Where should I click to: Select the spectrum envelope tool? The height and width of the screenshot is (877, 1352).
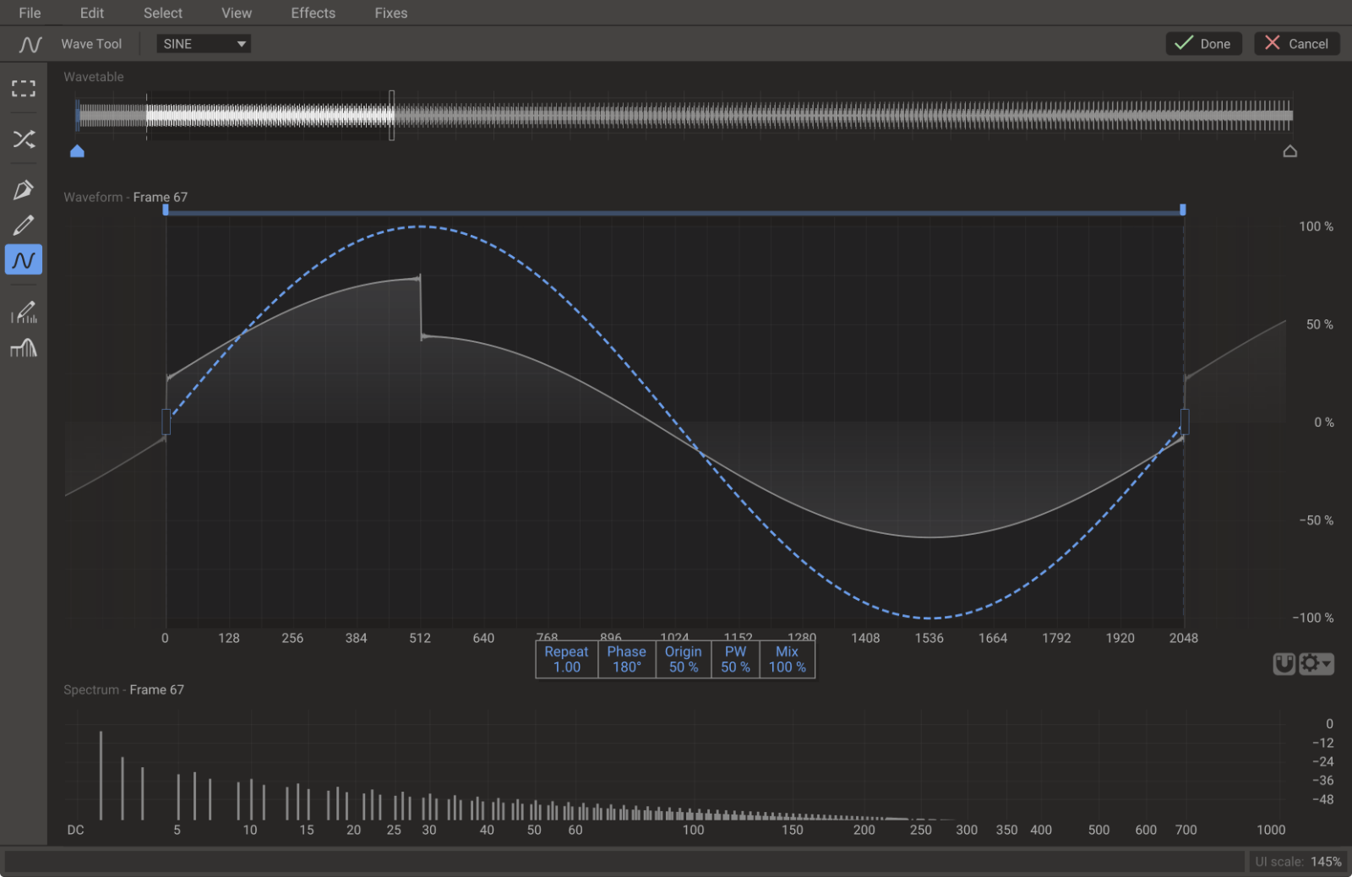click(24, 348)
